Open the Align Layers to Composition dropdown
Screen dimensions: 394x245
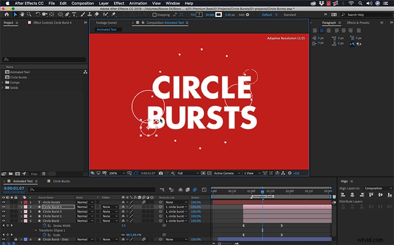[x=378, y=188]
